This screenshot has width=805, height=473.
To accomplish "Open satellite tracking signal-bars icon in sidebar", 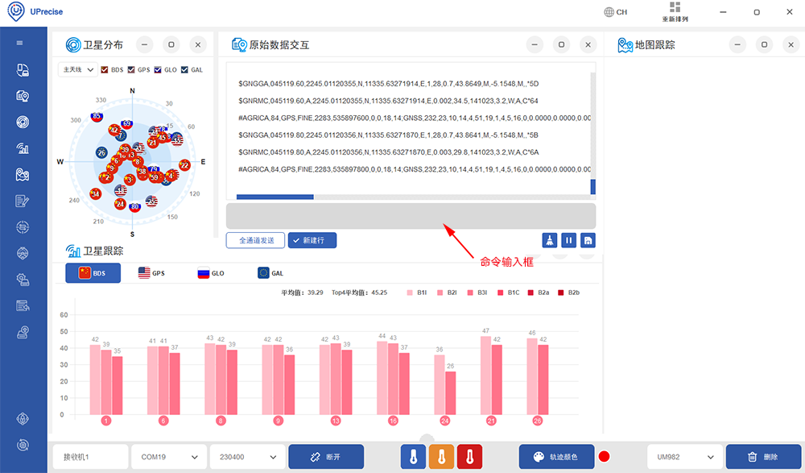I will coord(22,148).
